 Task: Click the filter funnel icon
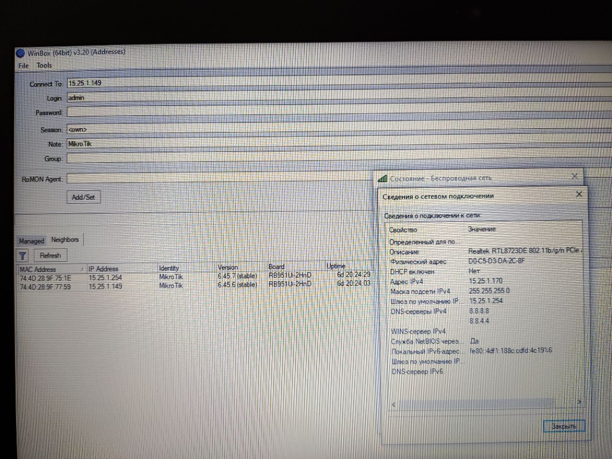tap(22, 256)
